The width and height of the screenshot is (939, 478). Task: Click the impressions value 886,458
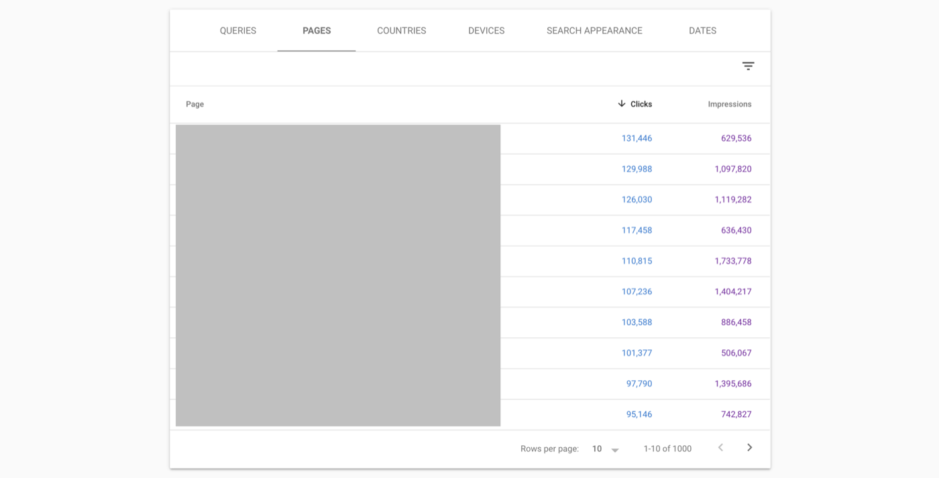point(736,322)
